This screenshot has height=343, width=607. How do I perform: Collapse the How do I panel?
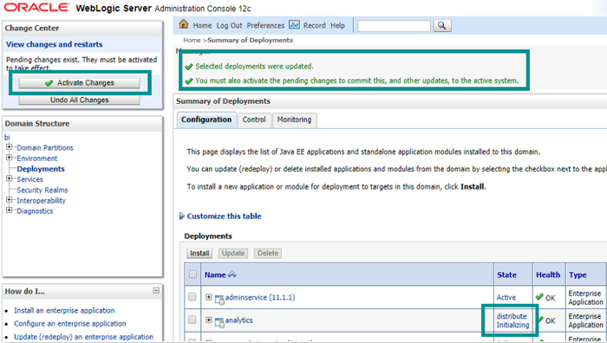156,290
